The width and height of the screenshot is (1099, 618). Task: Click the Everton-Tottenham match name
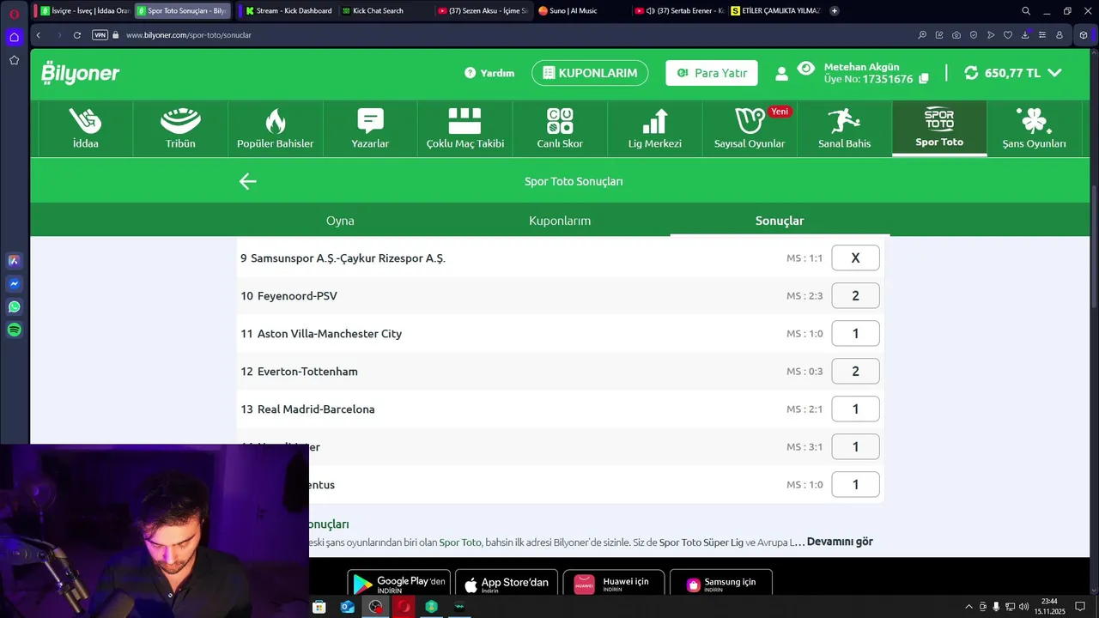coord(307,372)
